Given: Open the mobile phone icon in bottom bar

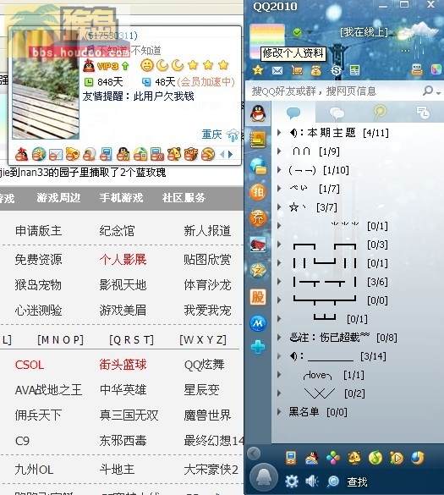Looking at the screenshot, I should click(x=291, y=458).
